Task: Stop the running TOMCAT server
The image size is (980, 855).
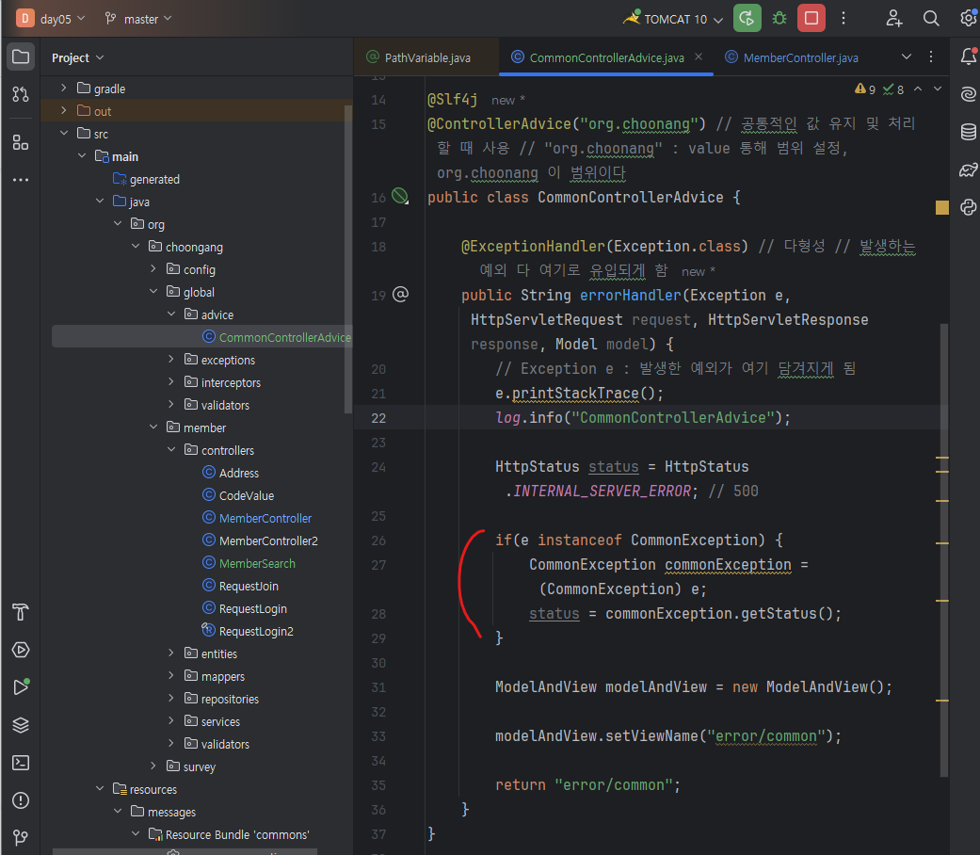Action: [x=811, y=18]
